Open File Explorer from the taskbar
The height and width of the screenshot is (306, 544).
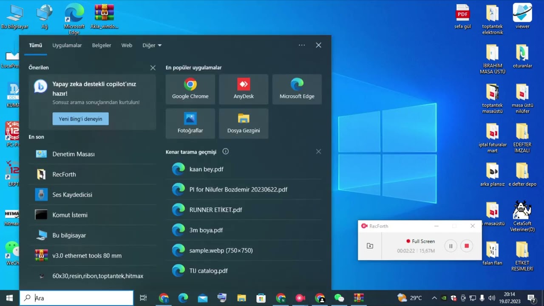241,298
